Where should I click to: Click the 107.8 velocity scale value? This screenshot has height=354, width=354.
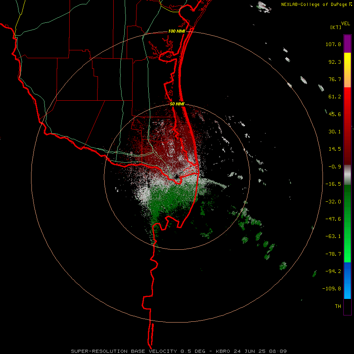tap(333, 44)
